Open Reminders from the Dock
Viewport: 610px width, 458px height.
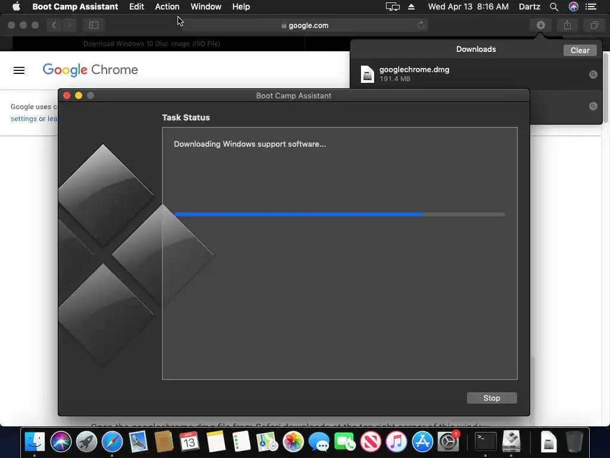tap(241, 442)
